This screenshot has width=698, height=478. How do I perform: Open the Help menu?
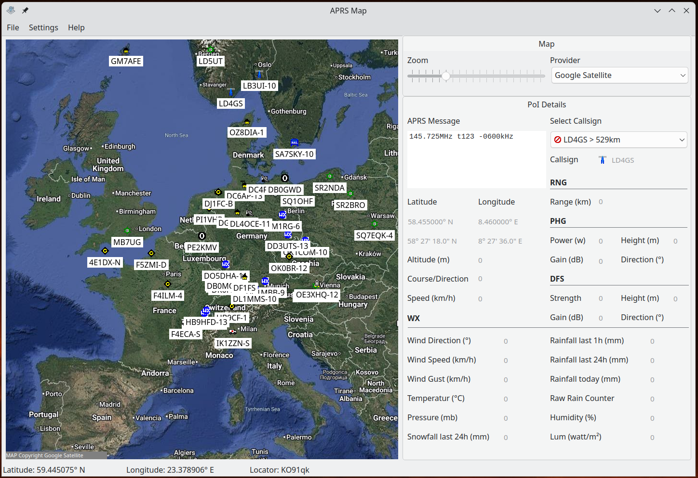pyautogui.click(x=76, y=27)
